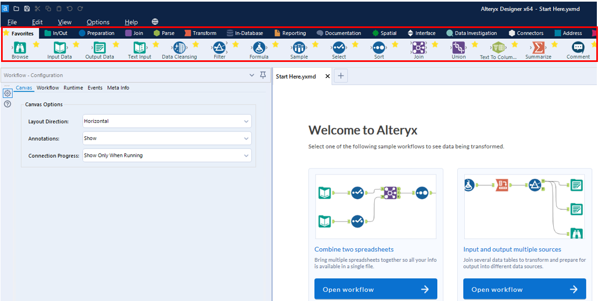
Task: Open the help question mark icon
Action: point(7,104)
